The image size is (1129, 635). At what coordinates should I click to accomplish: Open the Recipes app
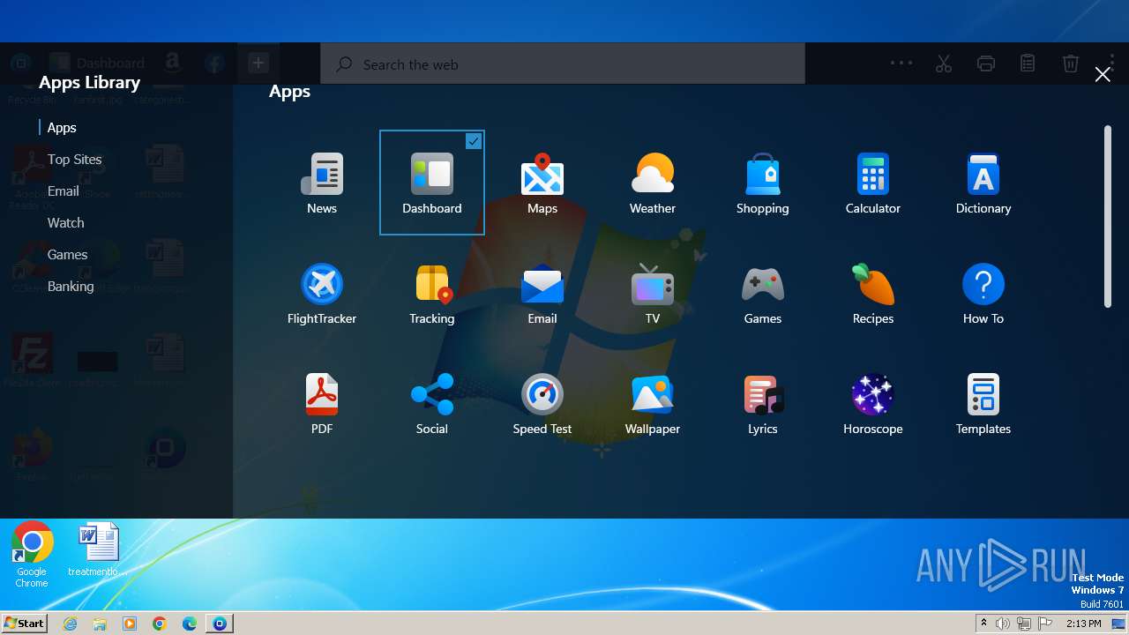(x=873, y=293)
